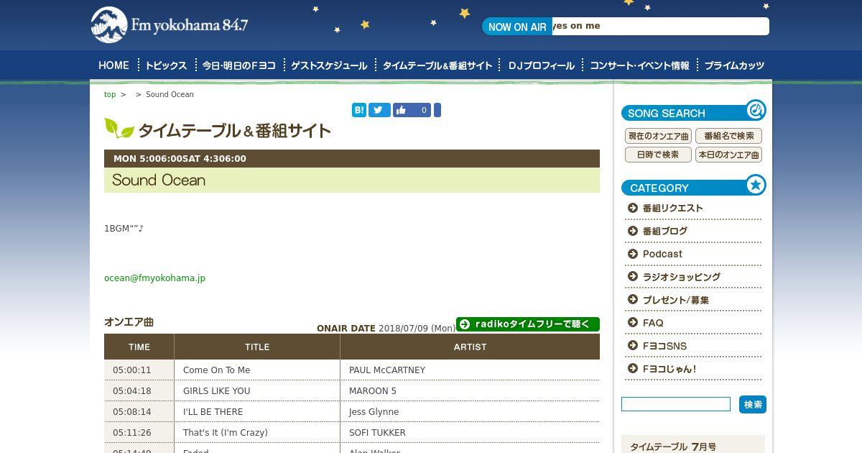The image size is (862, 453).
Task: Click arrow icon beside プレゼント/募集
Action: [633, 300]
